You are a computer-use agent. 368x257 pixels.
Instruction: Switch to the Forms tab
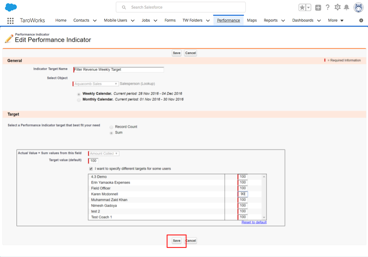170,20
